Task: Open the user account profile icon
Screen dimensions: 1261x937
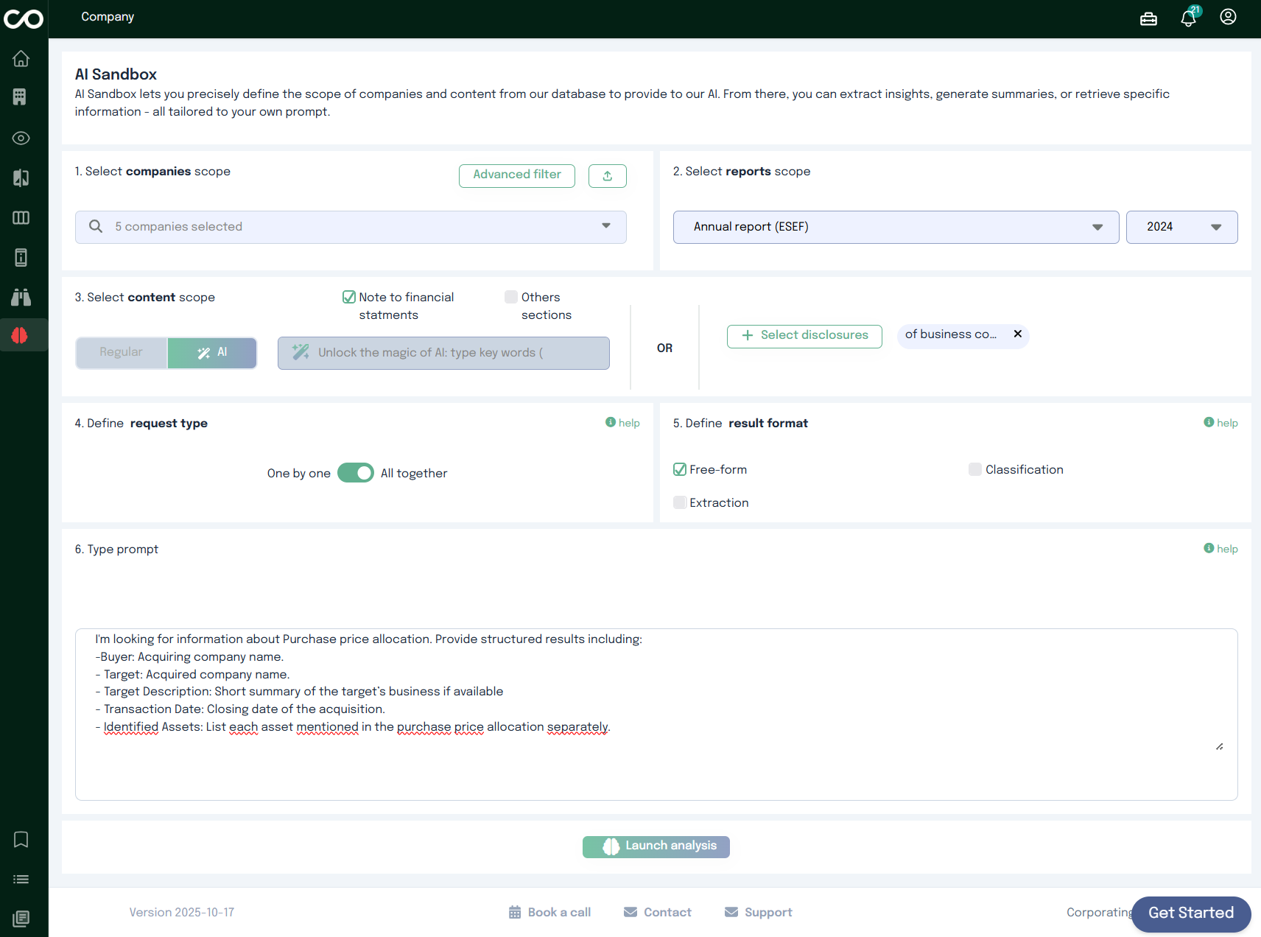Action: point(1228,17)
